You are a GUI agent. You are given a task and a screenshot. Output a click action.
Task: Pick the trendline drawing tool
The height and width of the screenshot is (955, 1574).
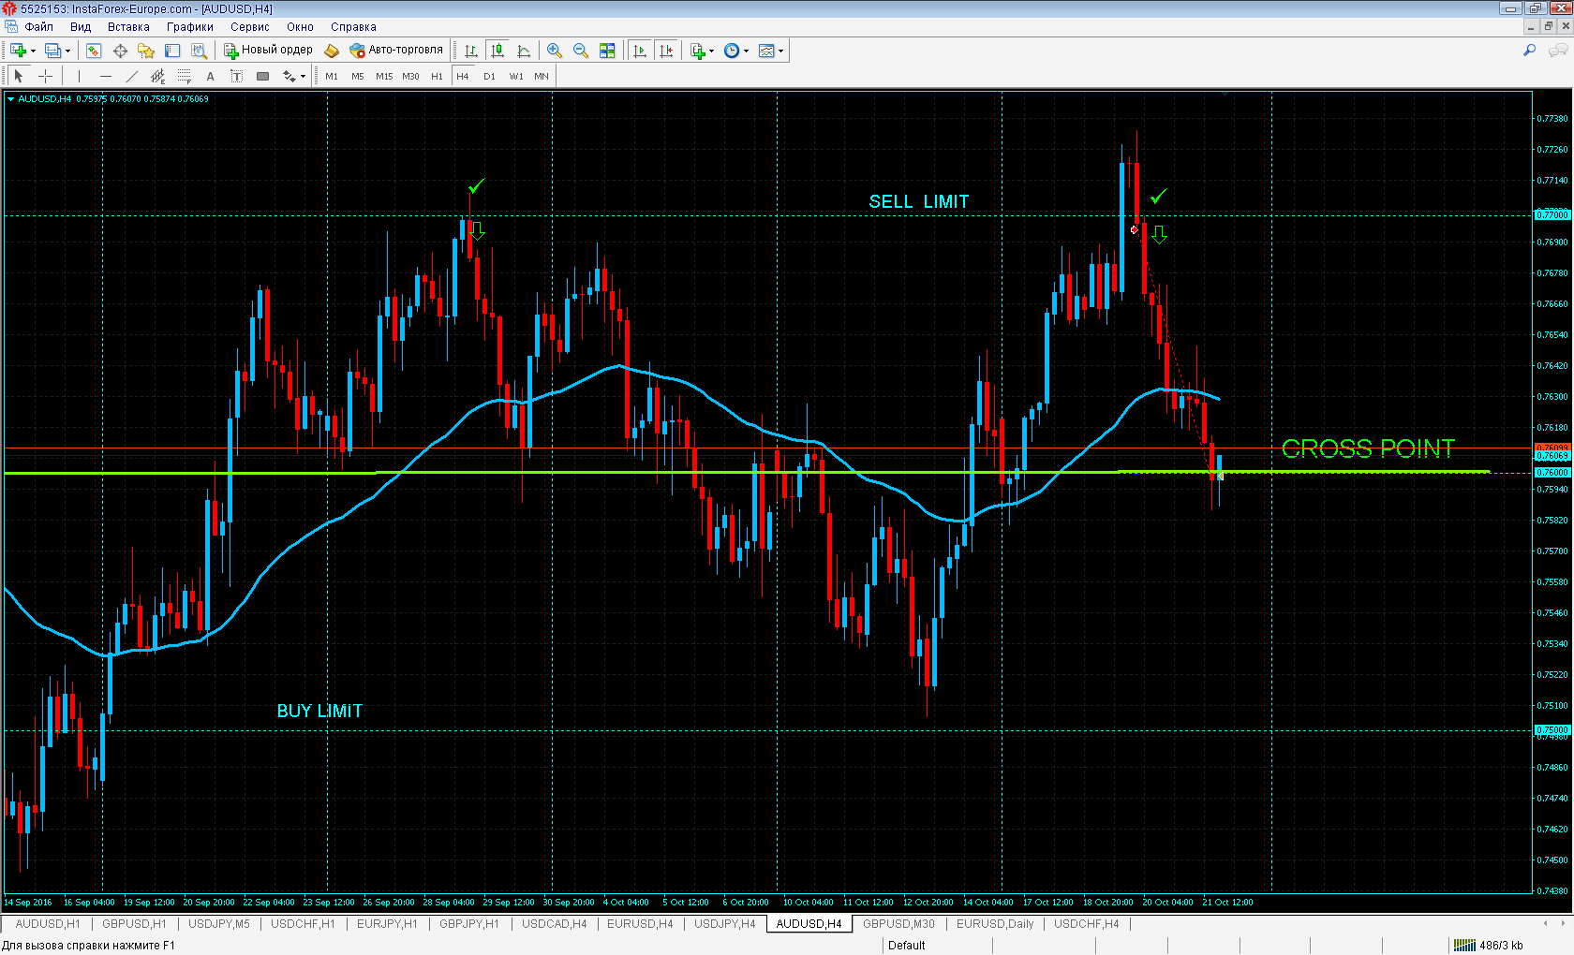131,76
